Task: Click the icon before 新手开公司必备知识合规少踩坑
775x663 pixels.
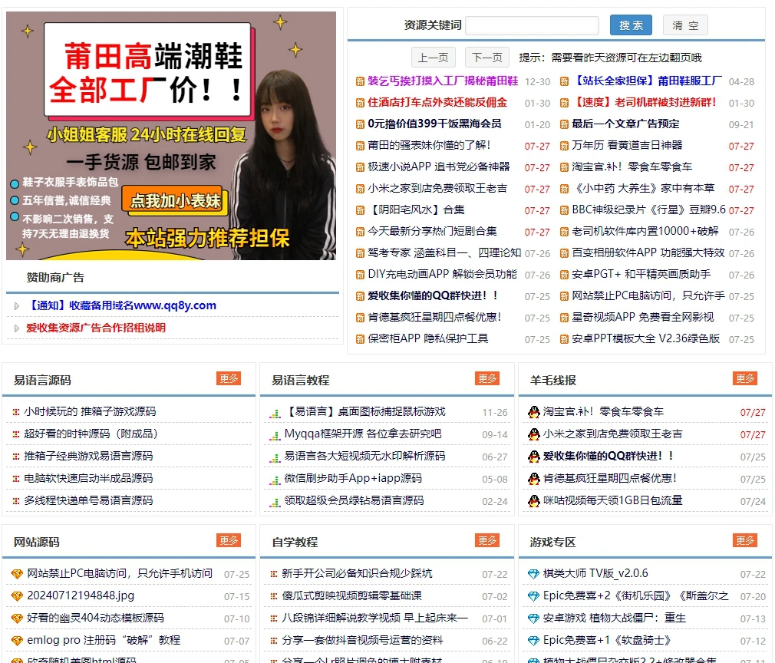Action: pos(273,572)
